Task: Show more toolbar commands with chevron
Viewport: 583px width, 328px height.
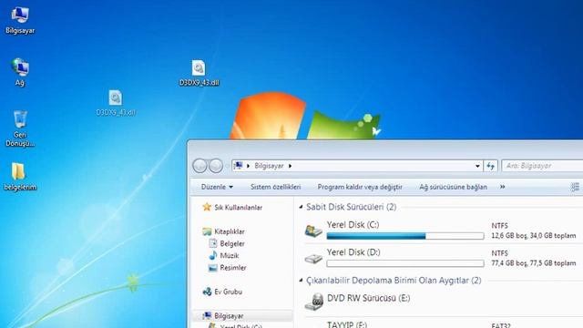Action: coord(502,187)
